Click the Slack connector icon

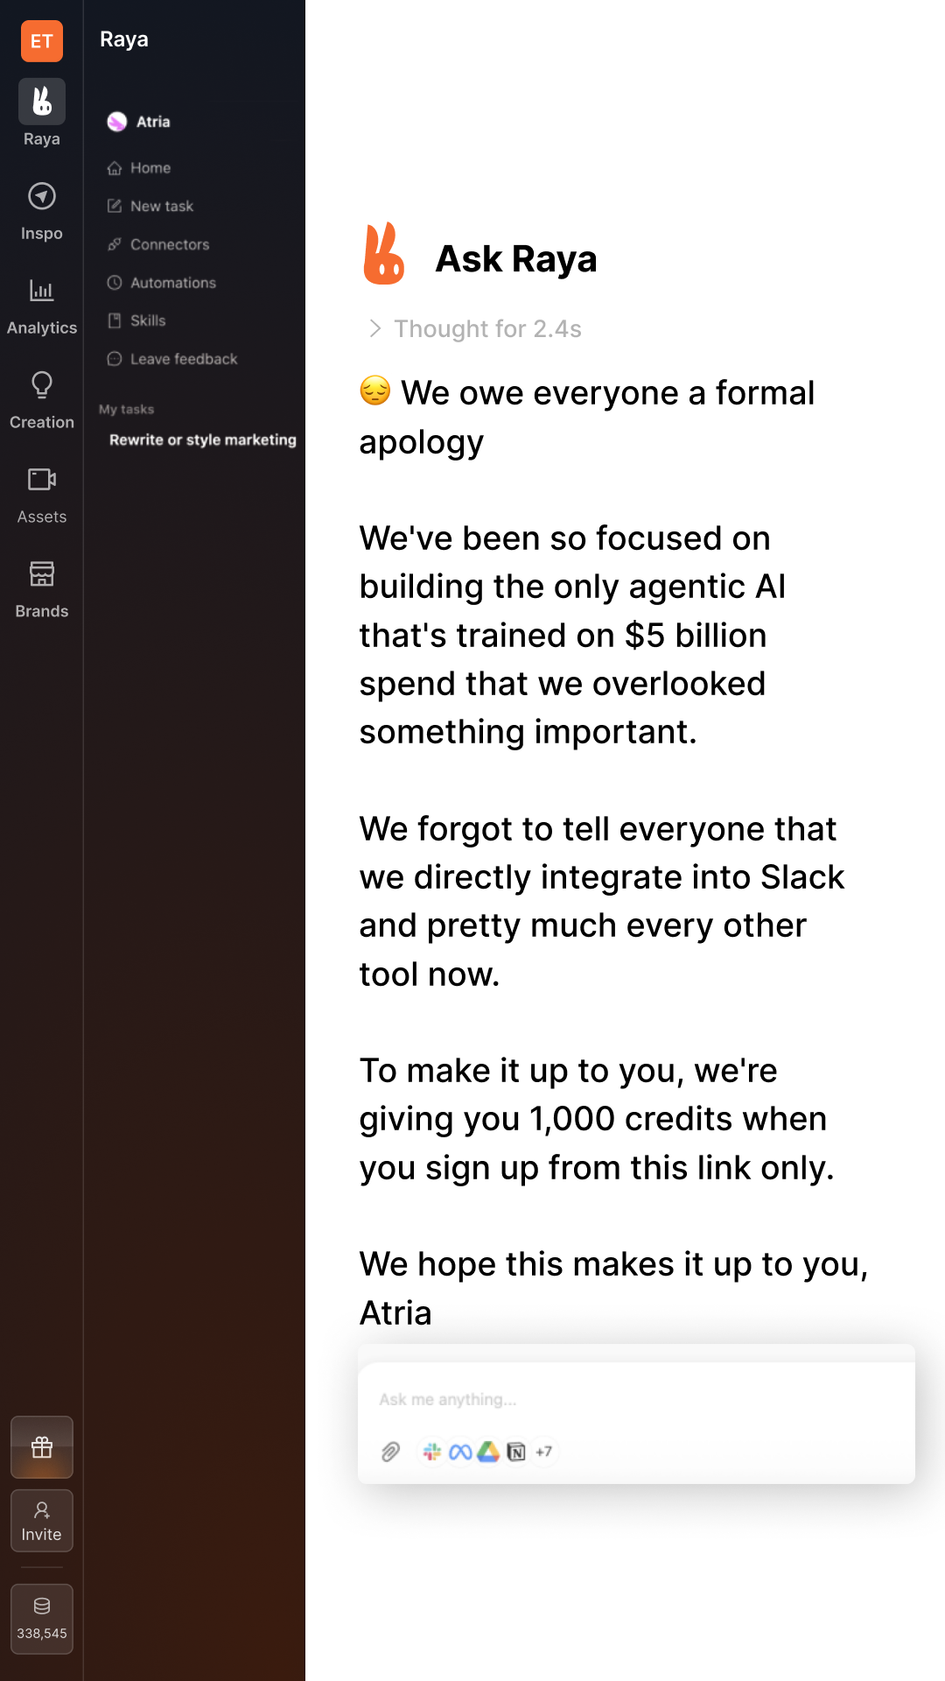coord(431,1452)
